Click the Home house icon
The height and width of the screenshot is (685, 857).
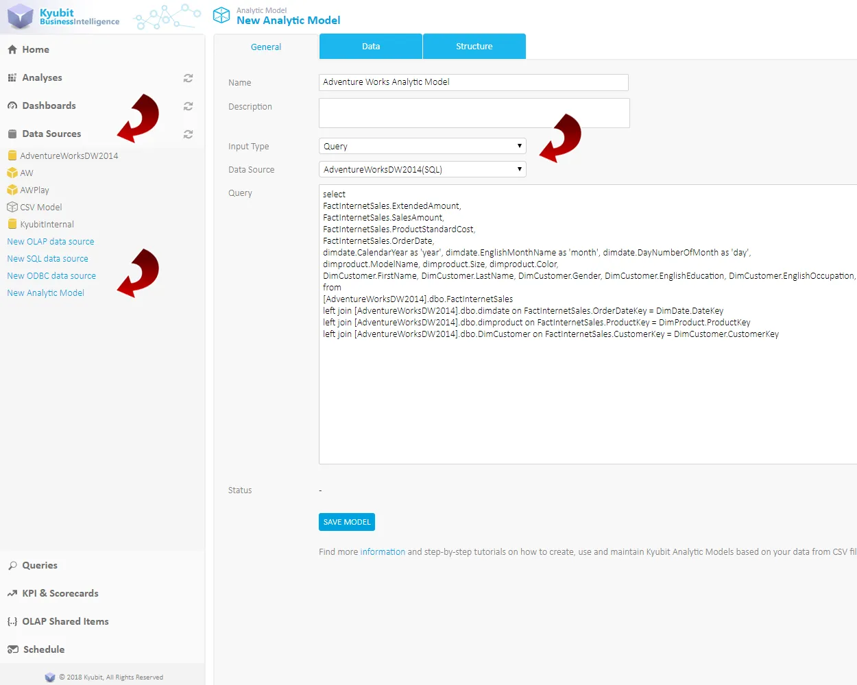[x=12, y=49]
